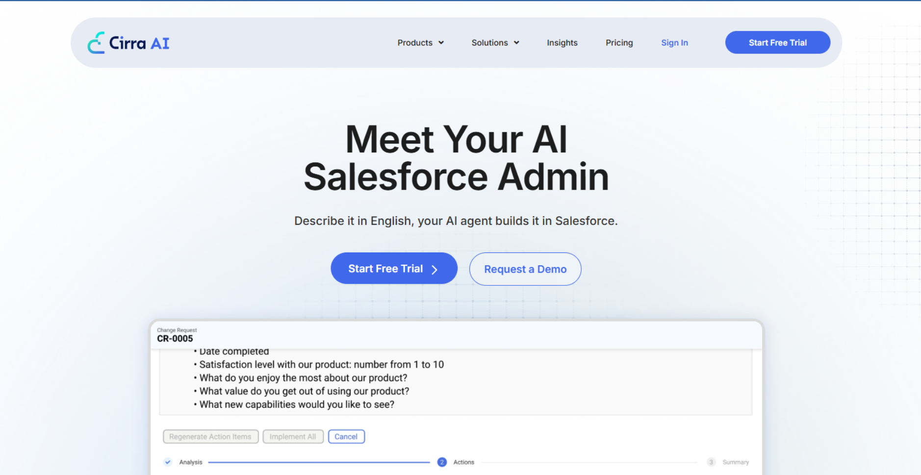Viewport: 921px width, 475px height.
Task: Click the progress line between Analysis and Actions
Action: point(319,462)
